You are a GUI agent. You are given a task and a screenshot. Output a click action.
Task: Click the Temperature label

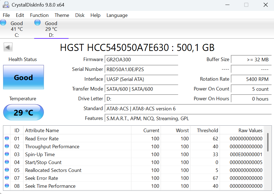point(23,99)
